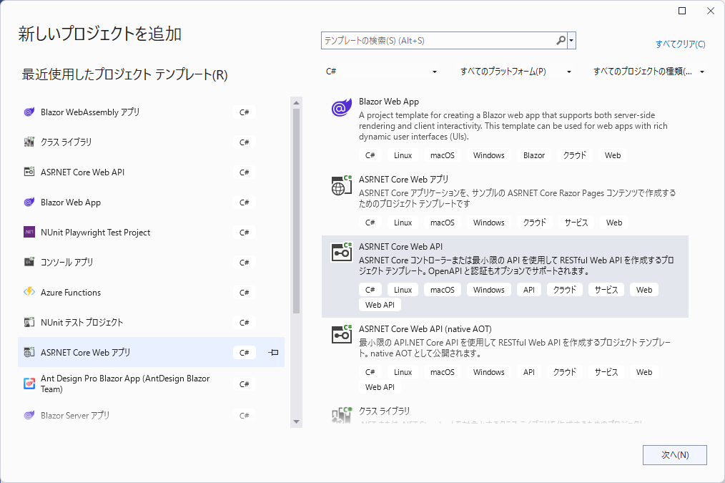Screen dimensions: 725x483
Task: Click the large Blazor Web App template icon
Action: pos(342,108)
